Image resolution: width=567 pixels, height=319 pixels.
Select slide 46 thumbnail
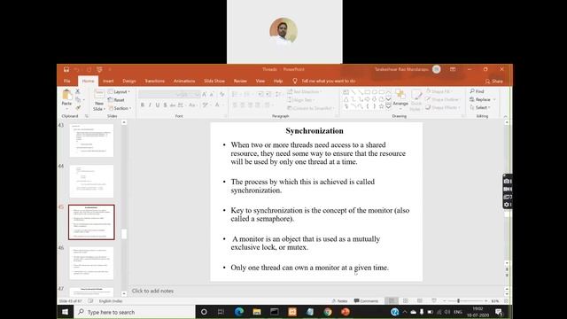tap(91, 263)
